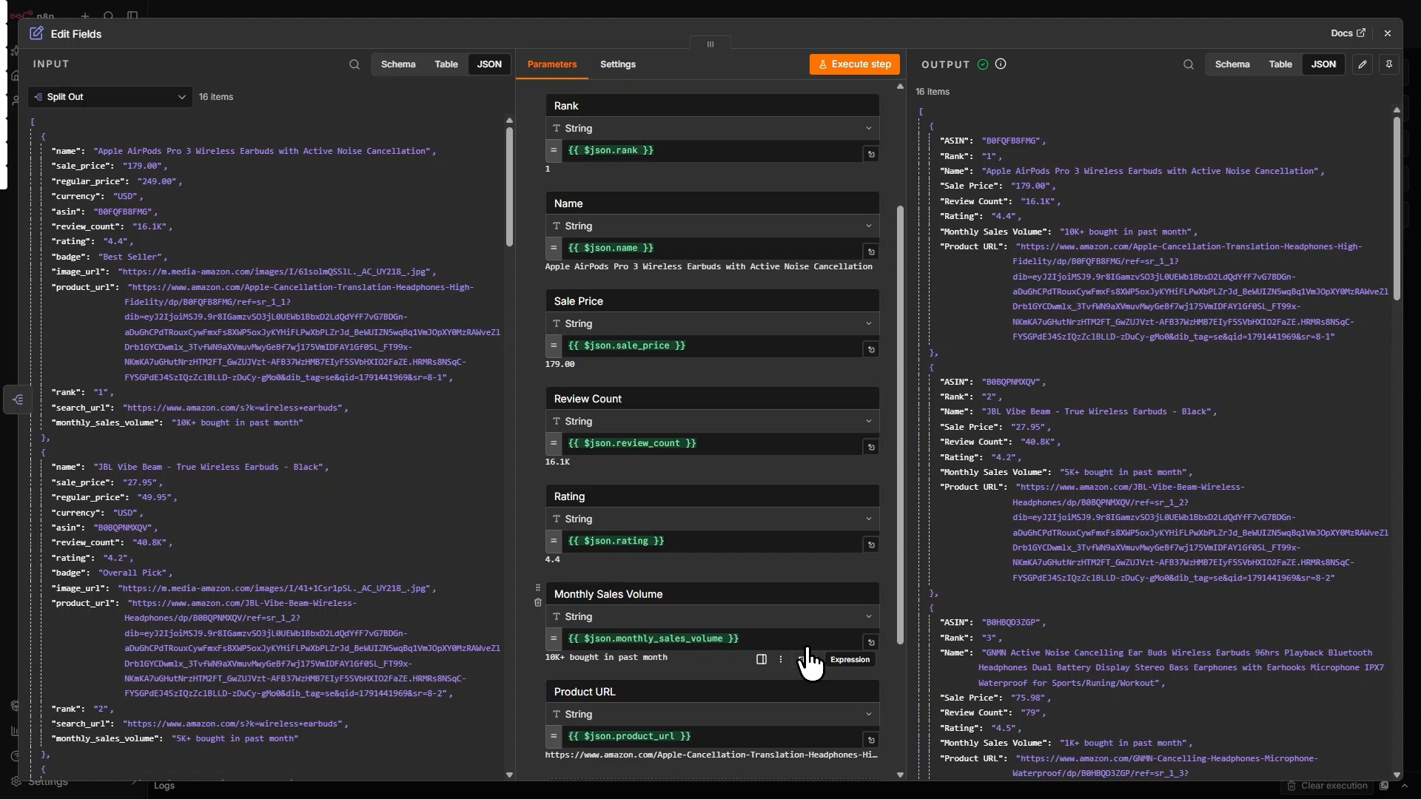Open the Docs link

(1348, 33)
